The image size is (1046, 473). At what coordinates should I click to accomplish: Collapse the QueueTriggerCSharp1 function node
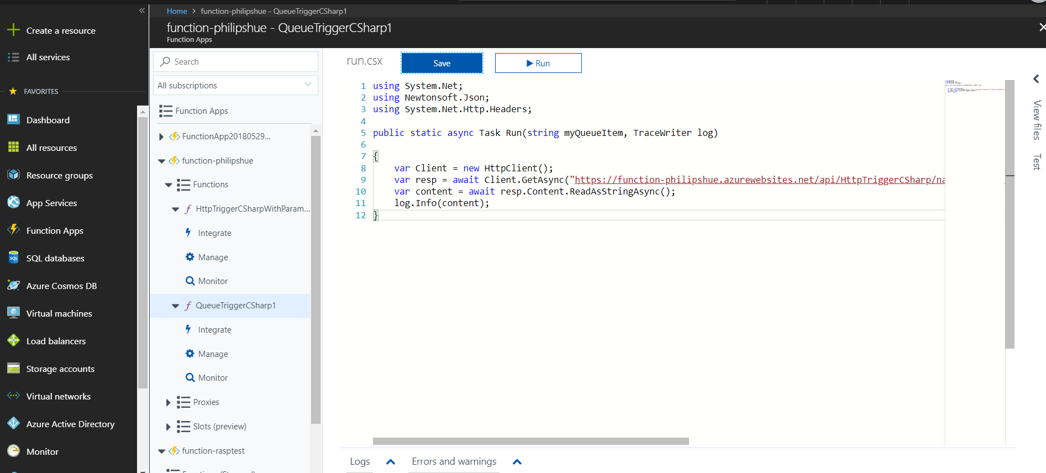point(175,306)
